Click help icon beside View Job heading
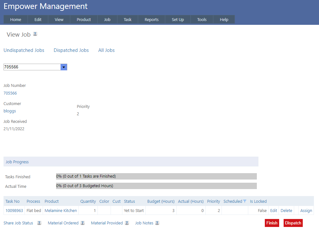The height and width of the screenshot is (240, 319). (x=35, y=34)
